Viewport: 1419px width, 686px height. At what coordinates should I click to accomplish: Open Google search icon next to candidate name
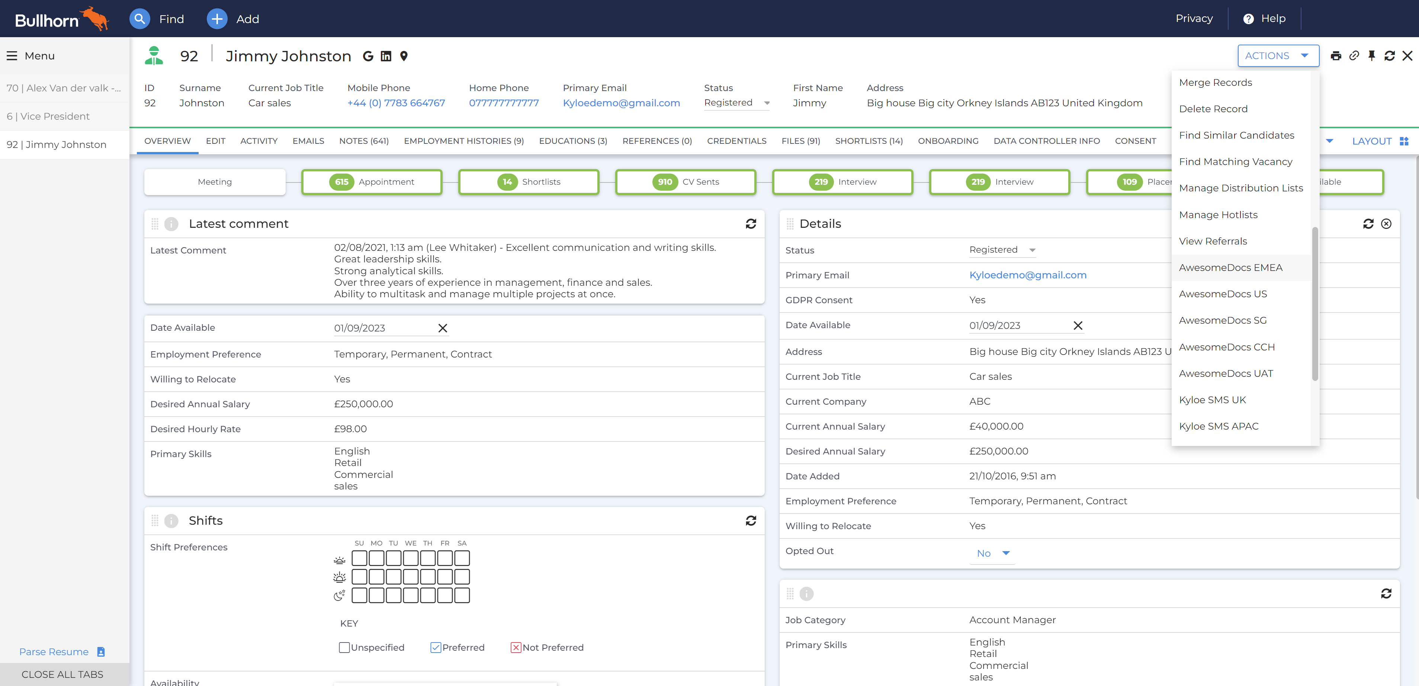(368, 56)
